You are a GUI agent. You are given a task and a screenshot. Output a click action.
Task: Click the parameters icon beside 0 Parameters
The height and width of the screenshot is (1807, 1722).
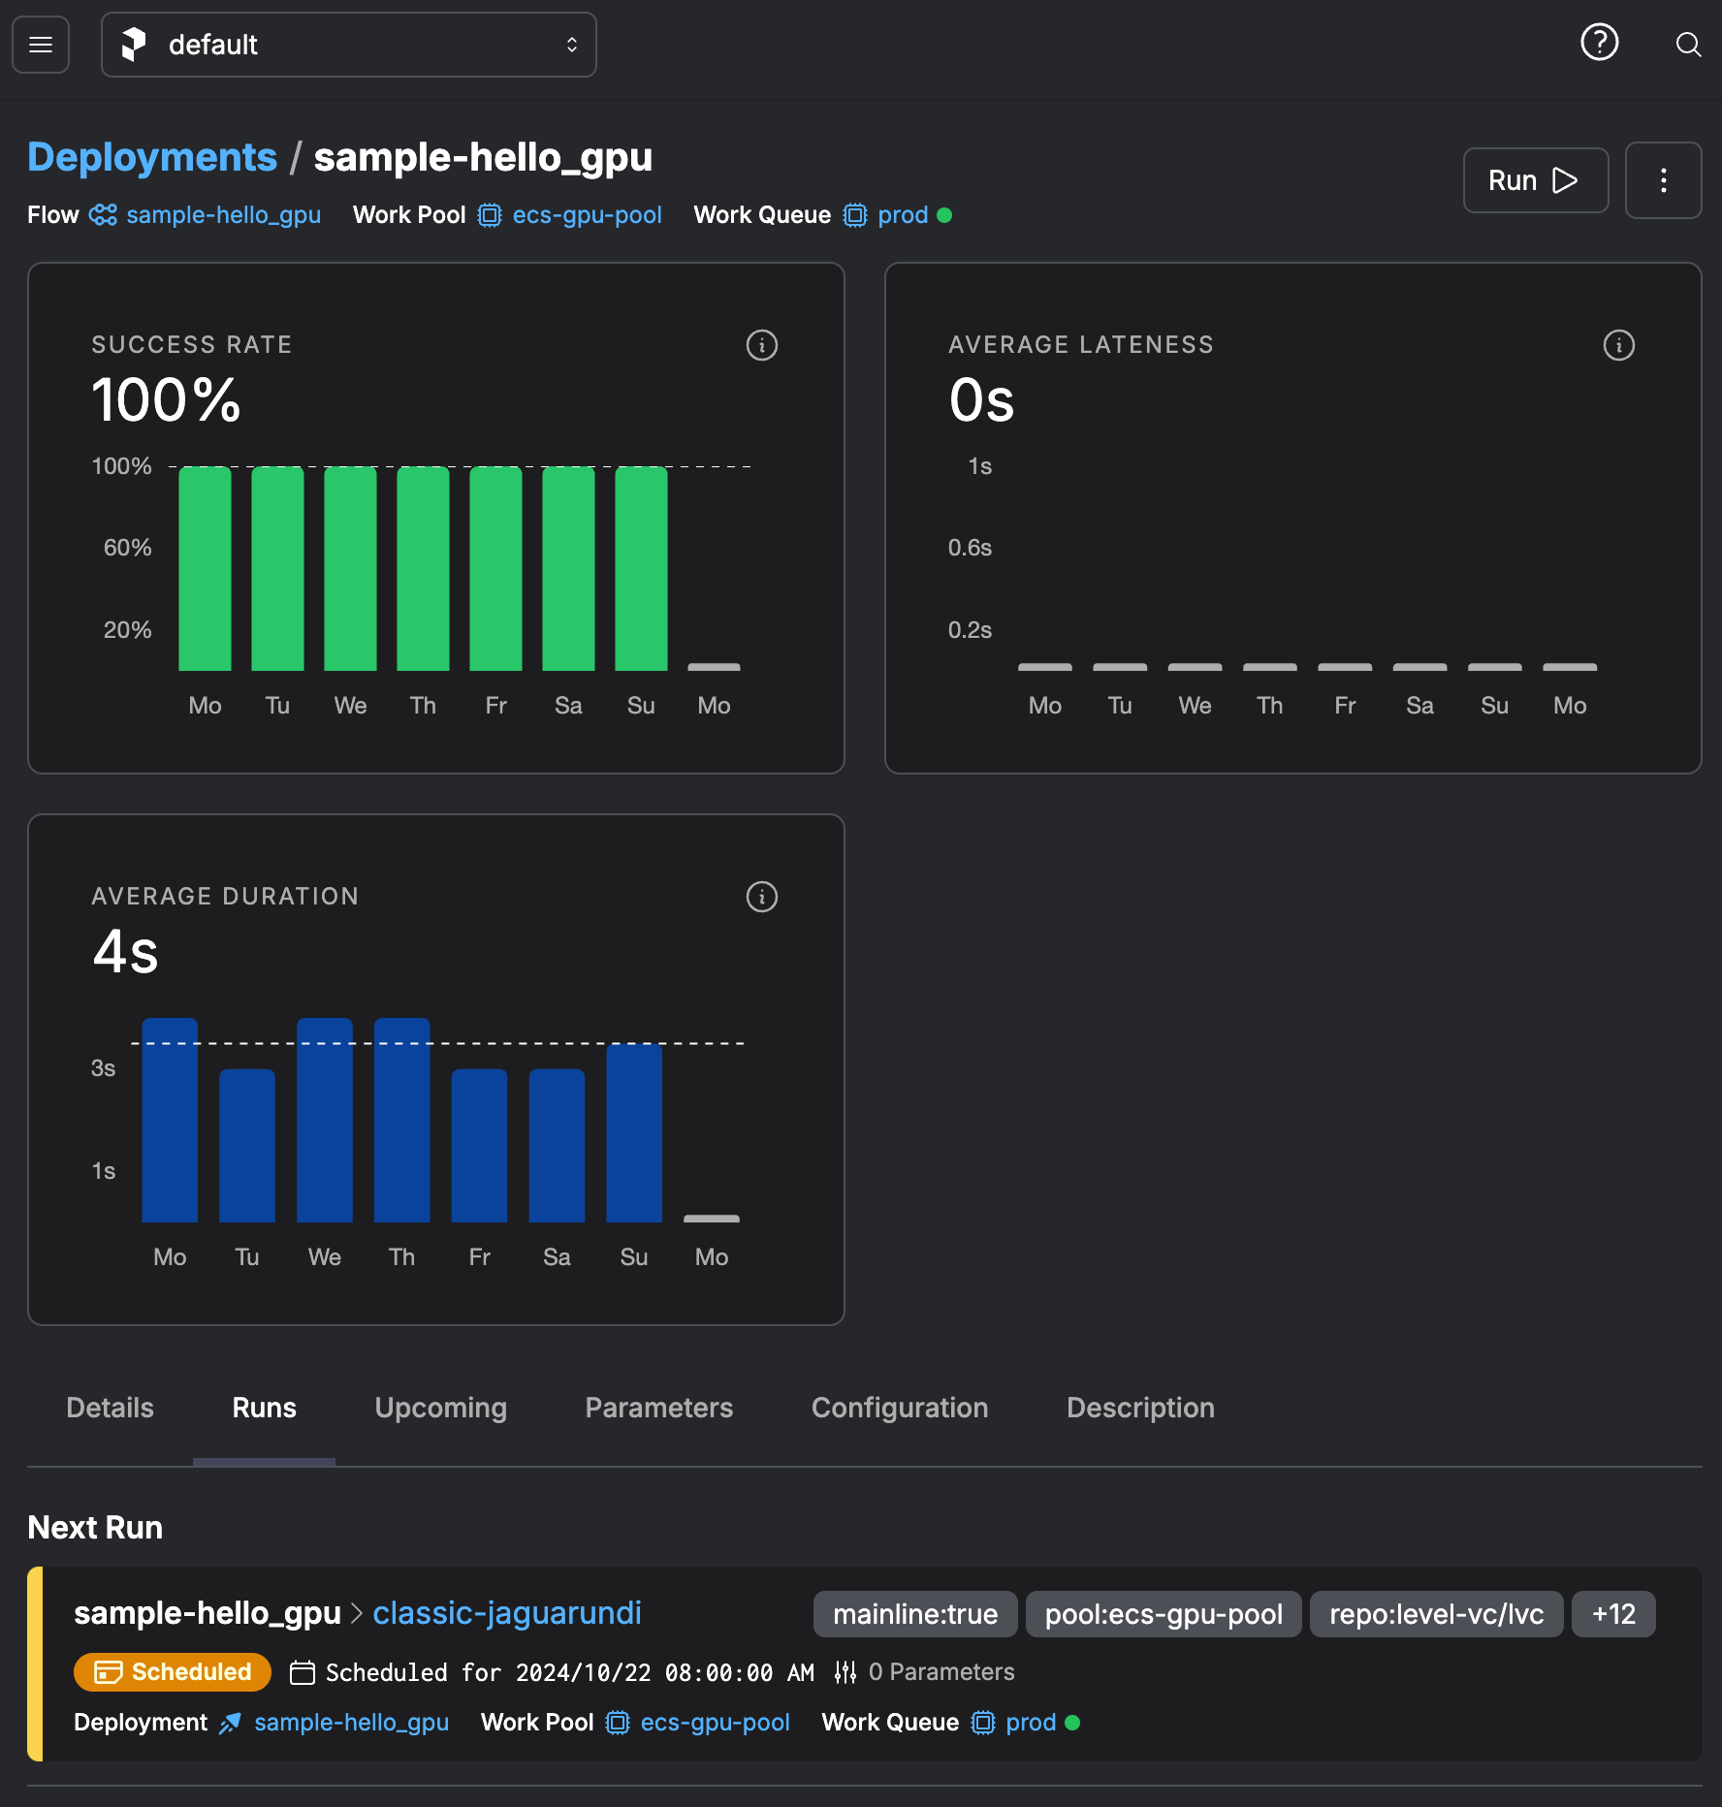tap(845, 1672)
